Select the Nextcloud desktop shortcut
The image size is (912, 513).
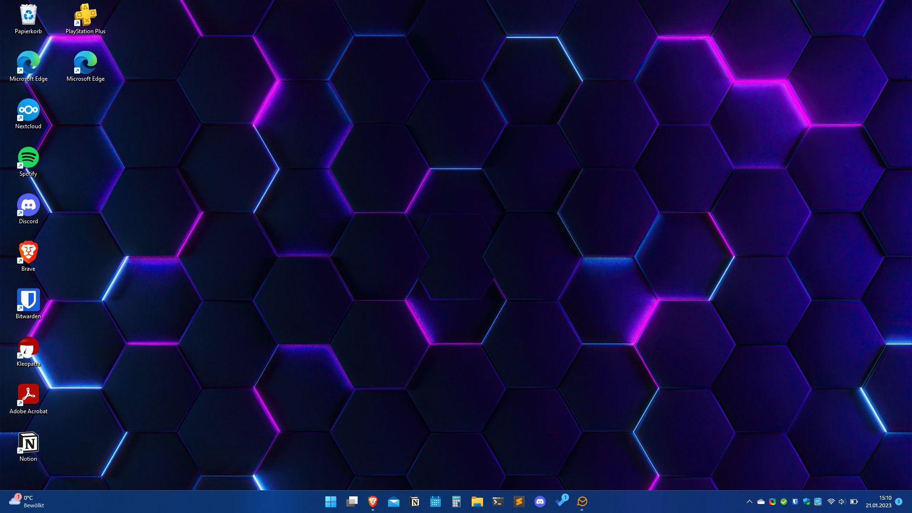pos(28,114)
